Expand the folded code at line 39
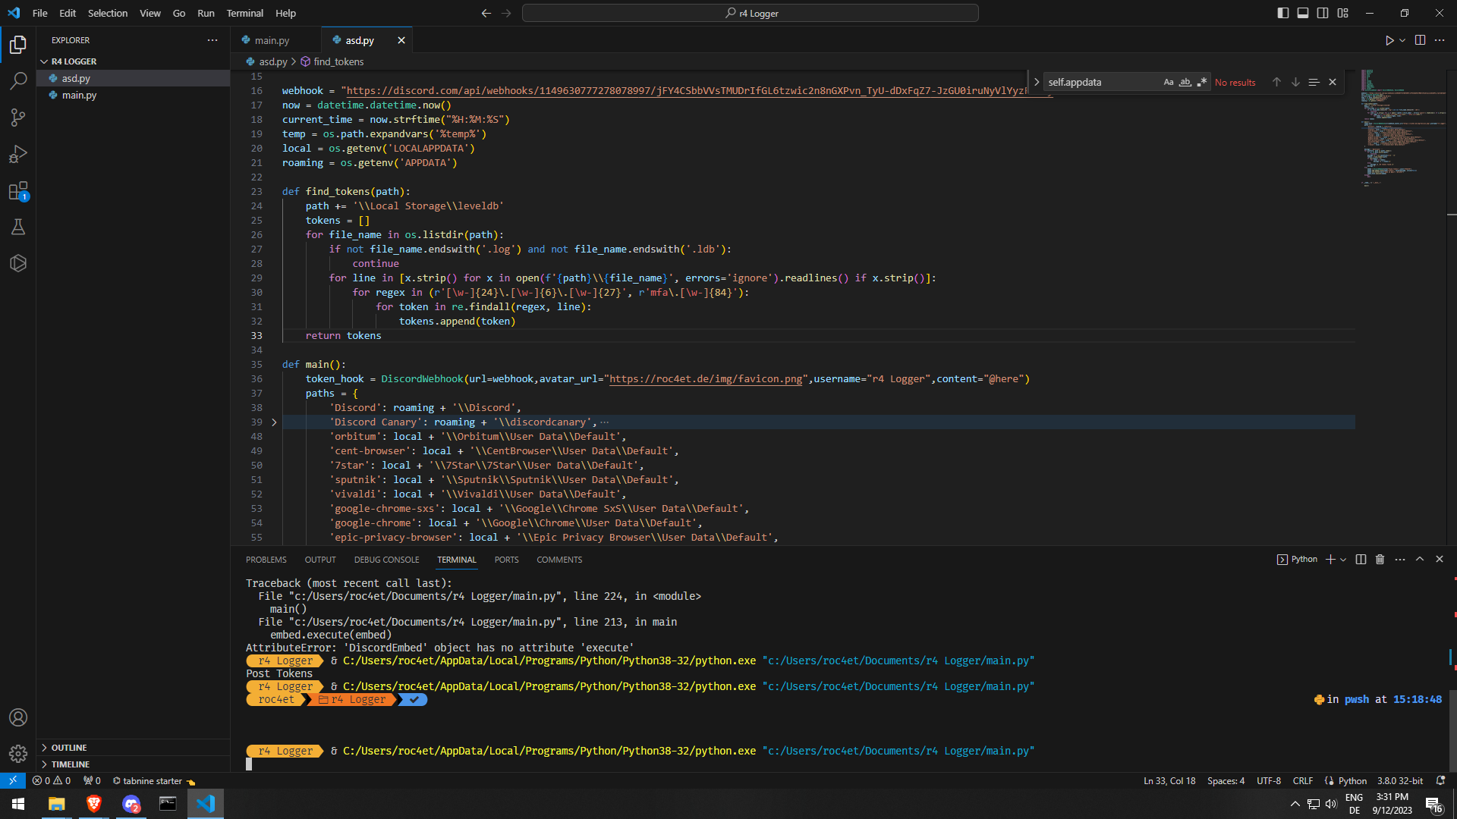Image resolution: width=1457 pixels, height=819 pixels. 274,422
